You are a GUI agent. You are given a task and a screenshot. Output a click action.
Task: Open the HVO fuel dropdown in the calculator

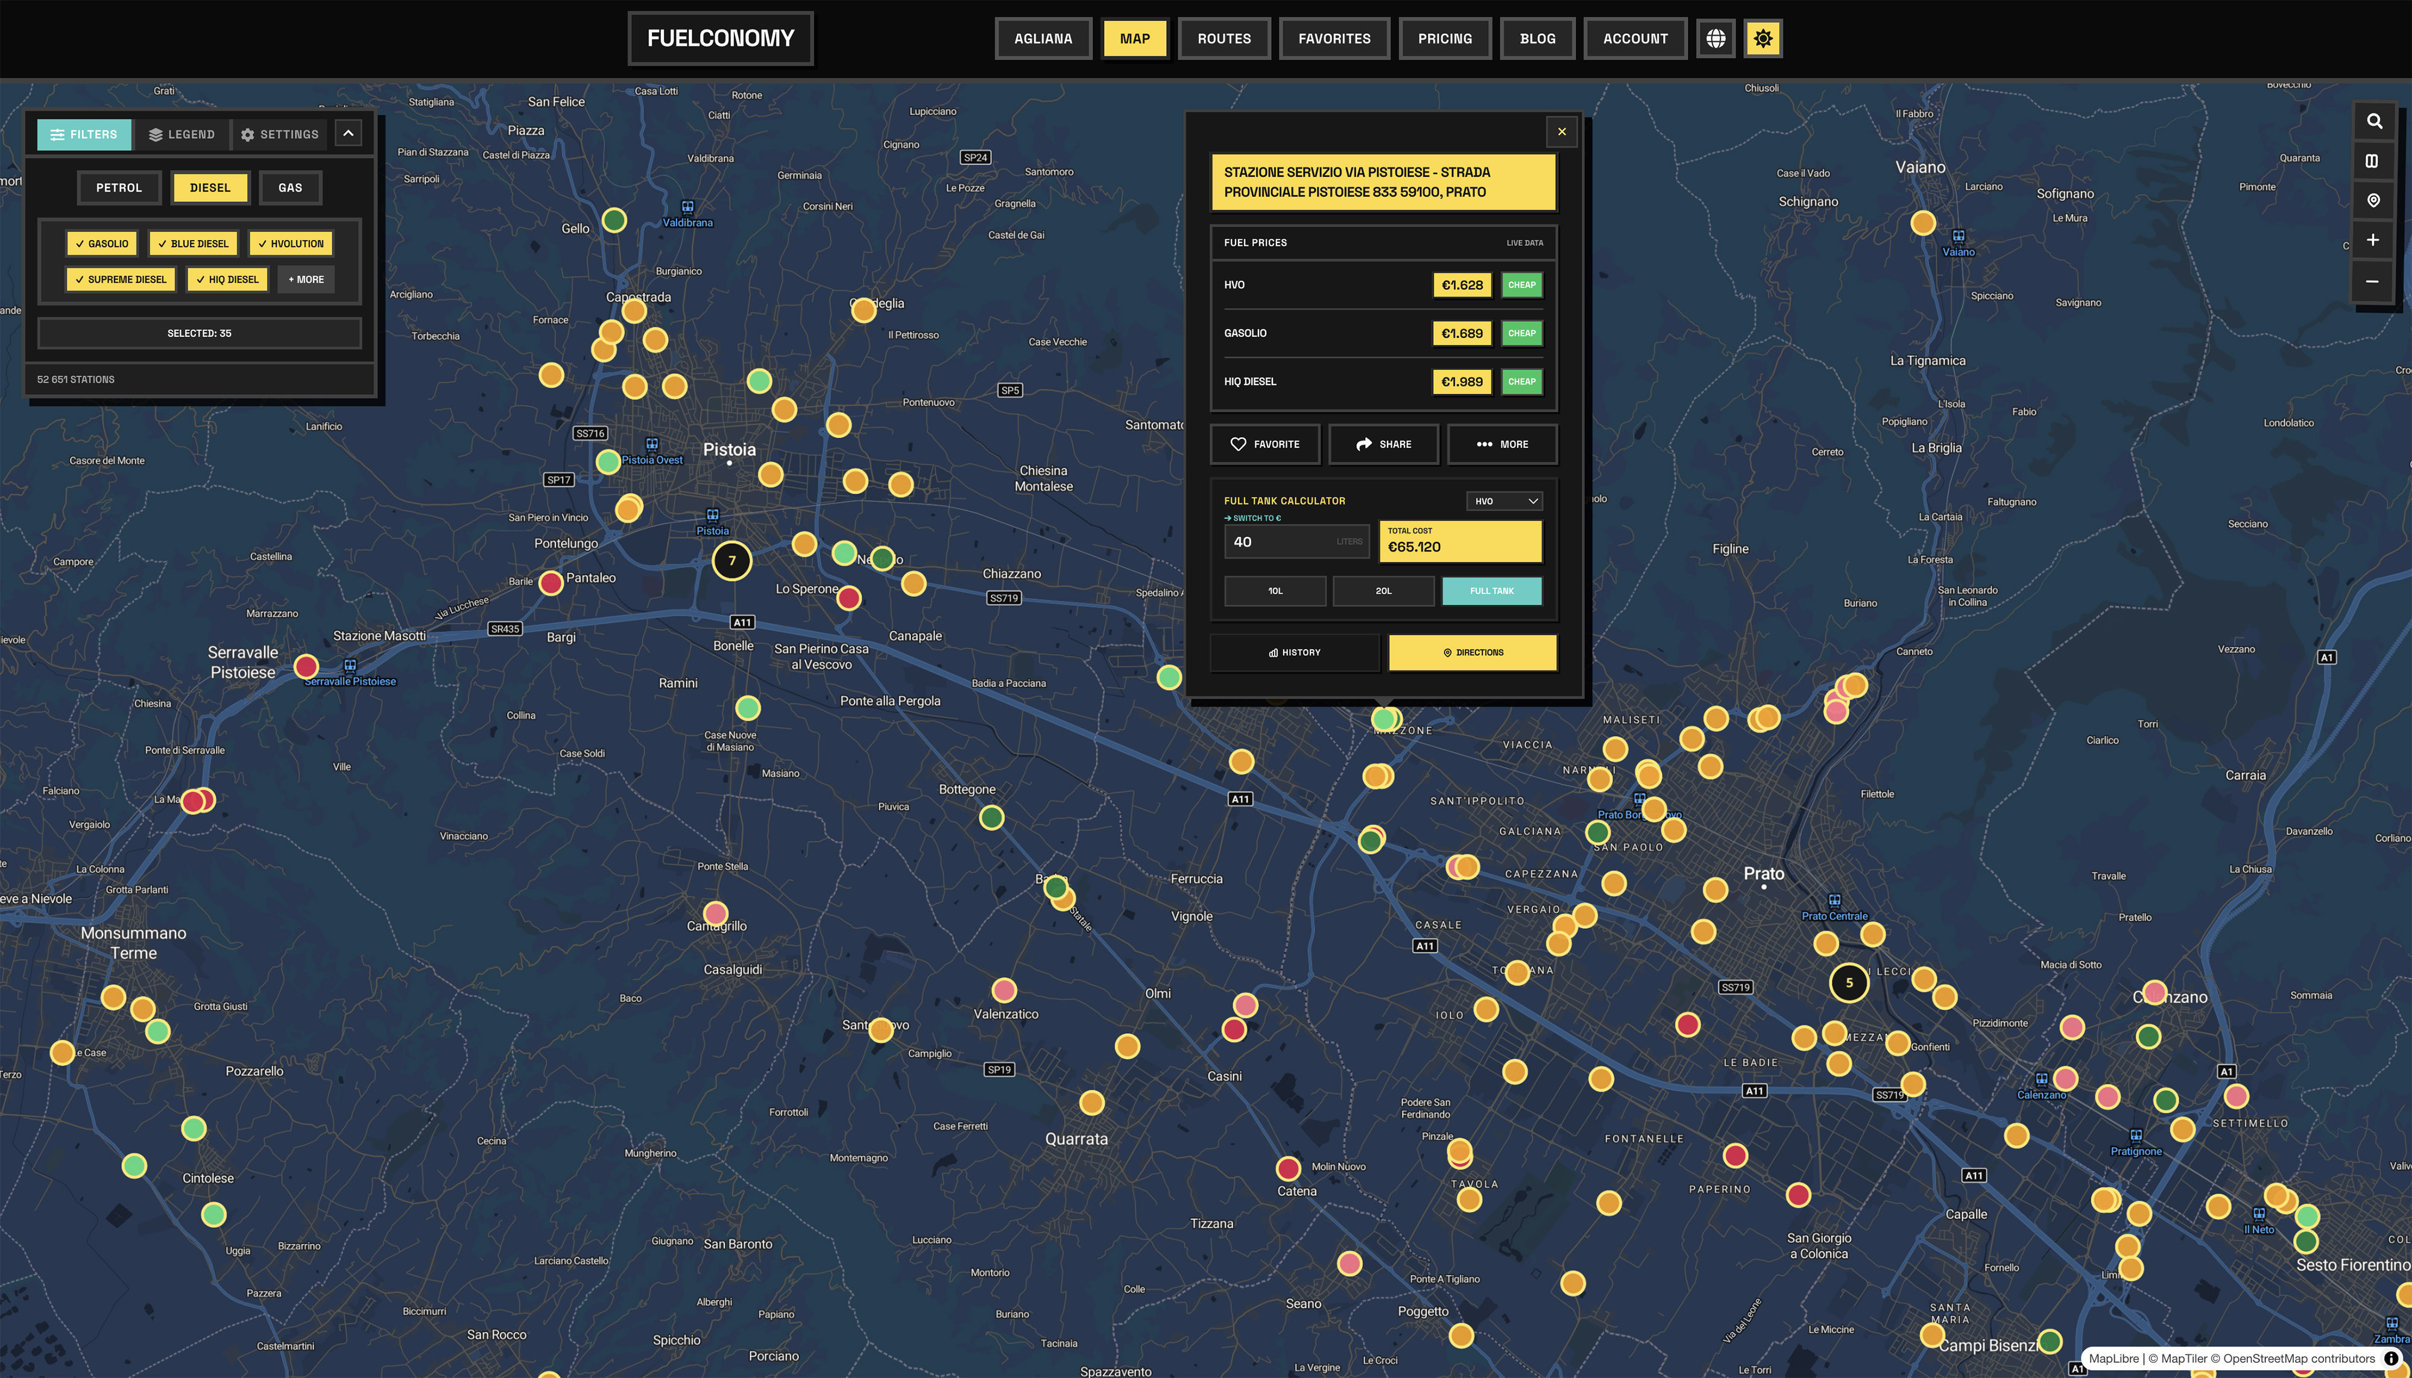pos(1504,501)
